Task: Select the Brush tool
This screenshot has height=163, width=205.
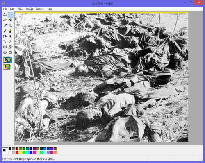Action: (x=10, y=31)
